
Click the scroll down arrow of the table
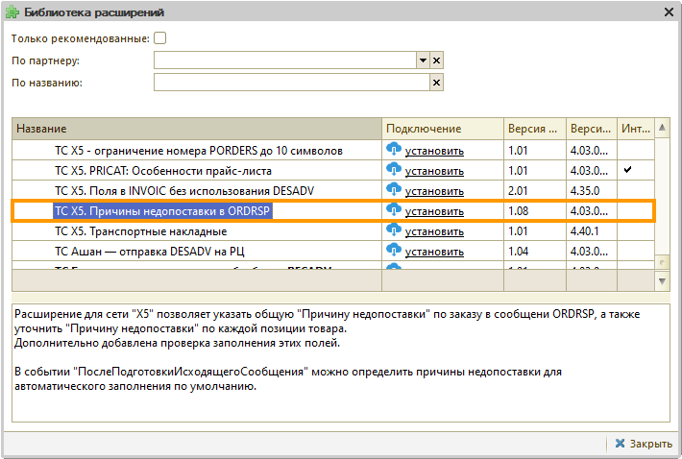pos(662,280)
